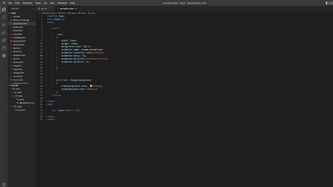The width and height of the screenshot is (333, 187).
Task: Toggle the primary side bar layout icon
Action: pos(327,3)
